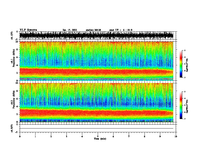Click the -3 value on the ch.2 colorbar
The image size is (198, 153).
tap(184, 92)
